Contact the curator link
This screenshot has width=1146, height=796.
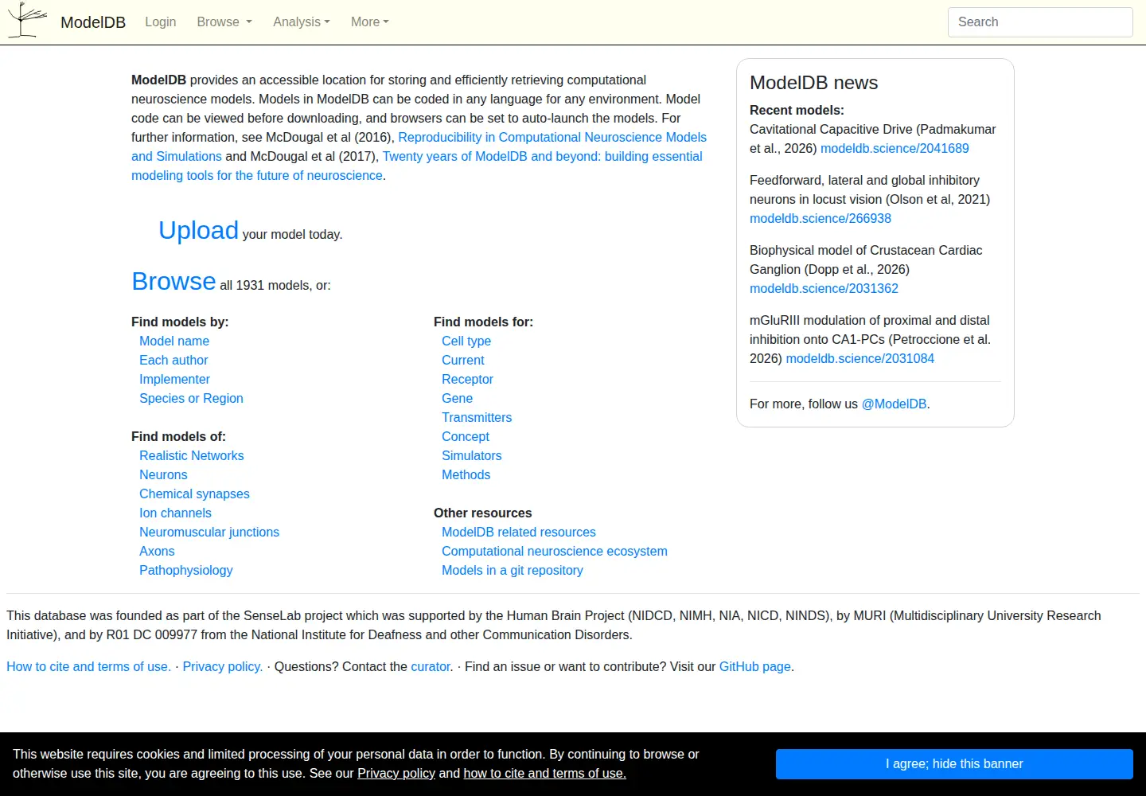pyautogui.click(x=431, y=666)
